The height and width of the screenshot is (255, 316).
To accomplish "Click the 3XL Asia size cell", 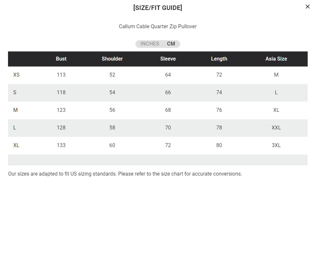I will point(276,145).
